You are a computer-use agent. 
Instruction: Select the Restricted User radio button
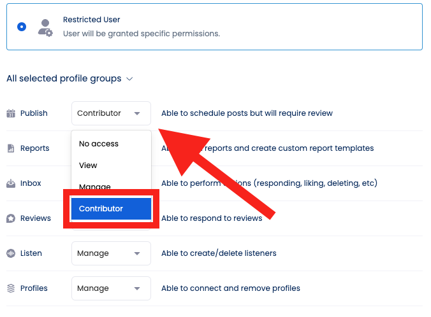point(22,27)
